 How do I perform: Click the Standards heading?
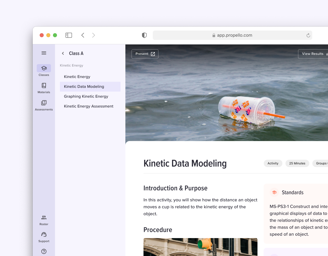point(292,192)
